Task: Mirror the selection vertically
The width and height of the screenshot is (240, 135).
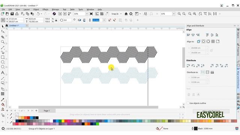Action: [84, 20]
